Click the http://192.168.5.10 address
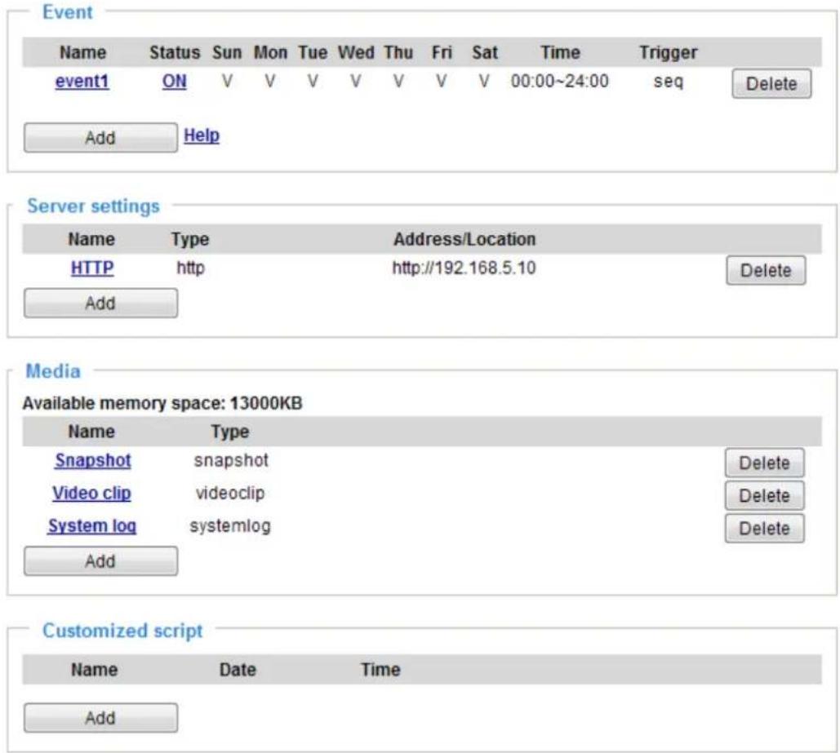Screen dimensions: 840x753 [464, 268]
